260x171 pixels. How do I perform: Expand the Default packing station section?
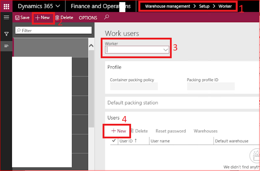(133, 103)
